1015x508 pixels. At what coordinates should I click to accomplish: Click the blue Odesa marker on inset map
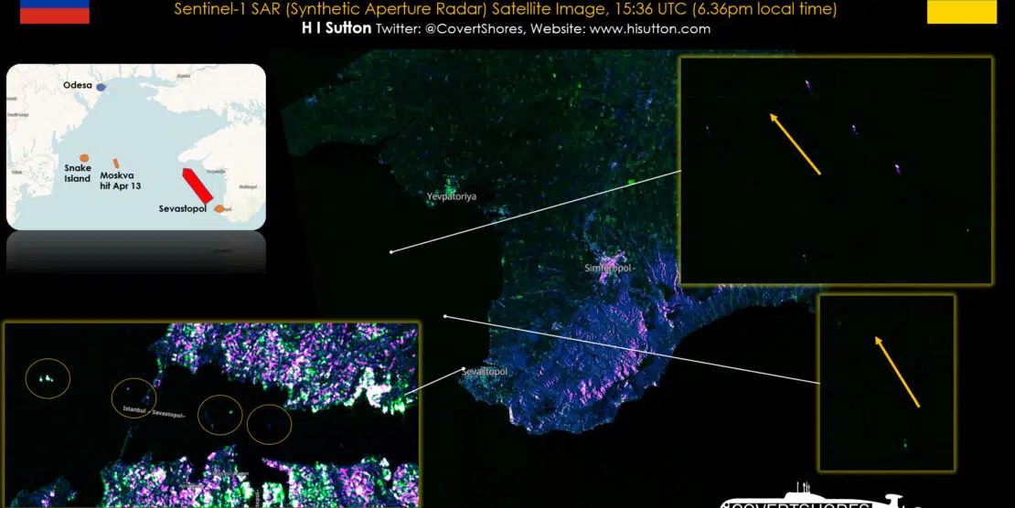[x=101, y=87]
